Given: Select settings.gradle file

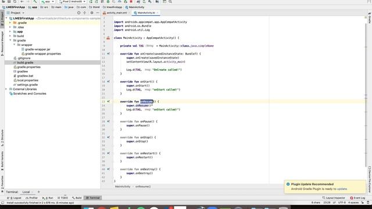Looking at the screenshot, I should [x=26, y=85].
